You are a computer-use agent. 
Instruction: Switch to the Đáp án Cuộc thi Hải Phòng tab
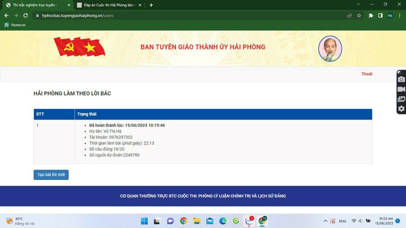tap(109, 5)
